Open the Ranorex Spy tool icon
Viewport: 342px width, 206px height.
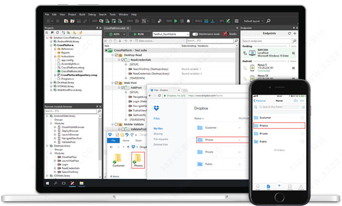(x=228, y=21)
